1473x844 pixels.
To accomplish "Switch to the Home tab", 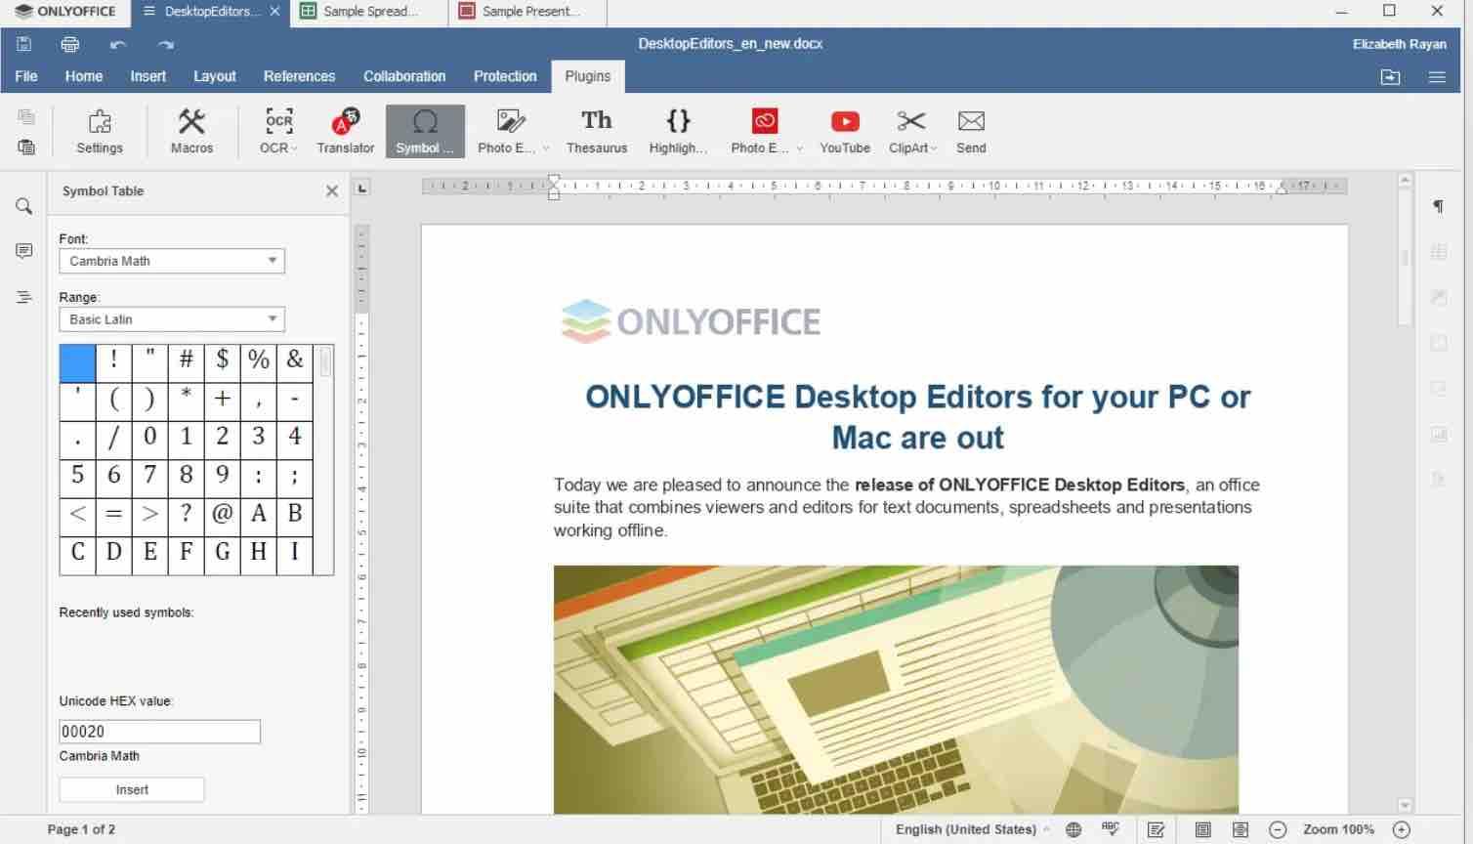I will [84, 76].
